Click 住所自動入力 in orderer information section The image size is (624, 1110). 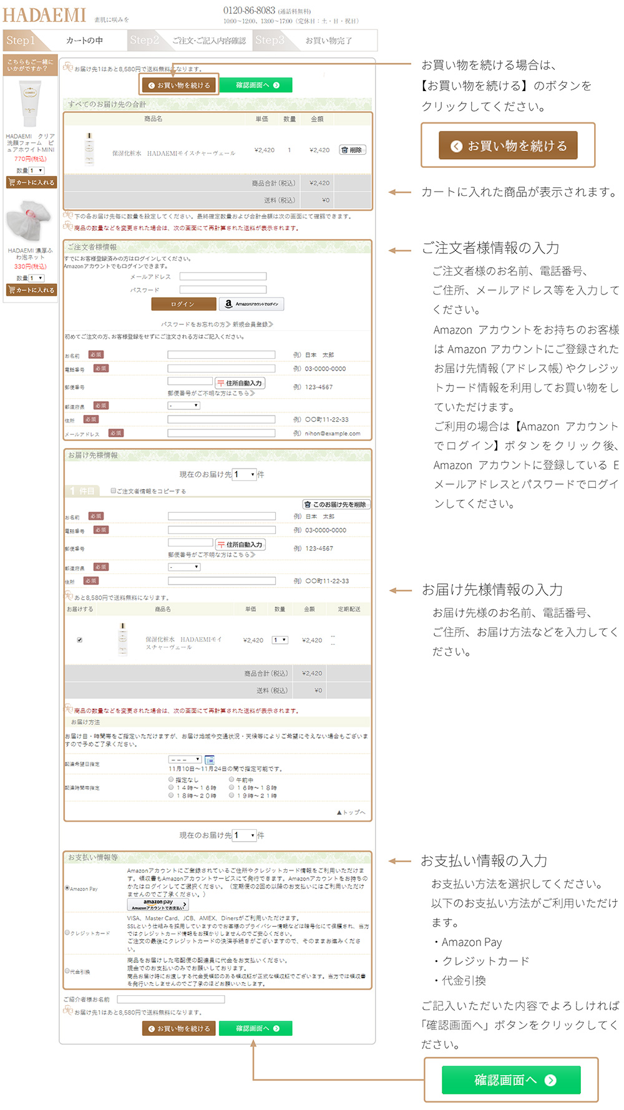coord(240,383)
